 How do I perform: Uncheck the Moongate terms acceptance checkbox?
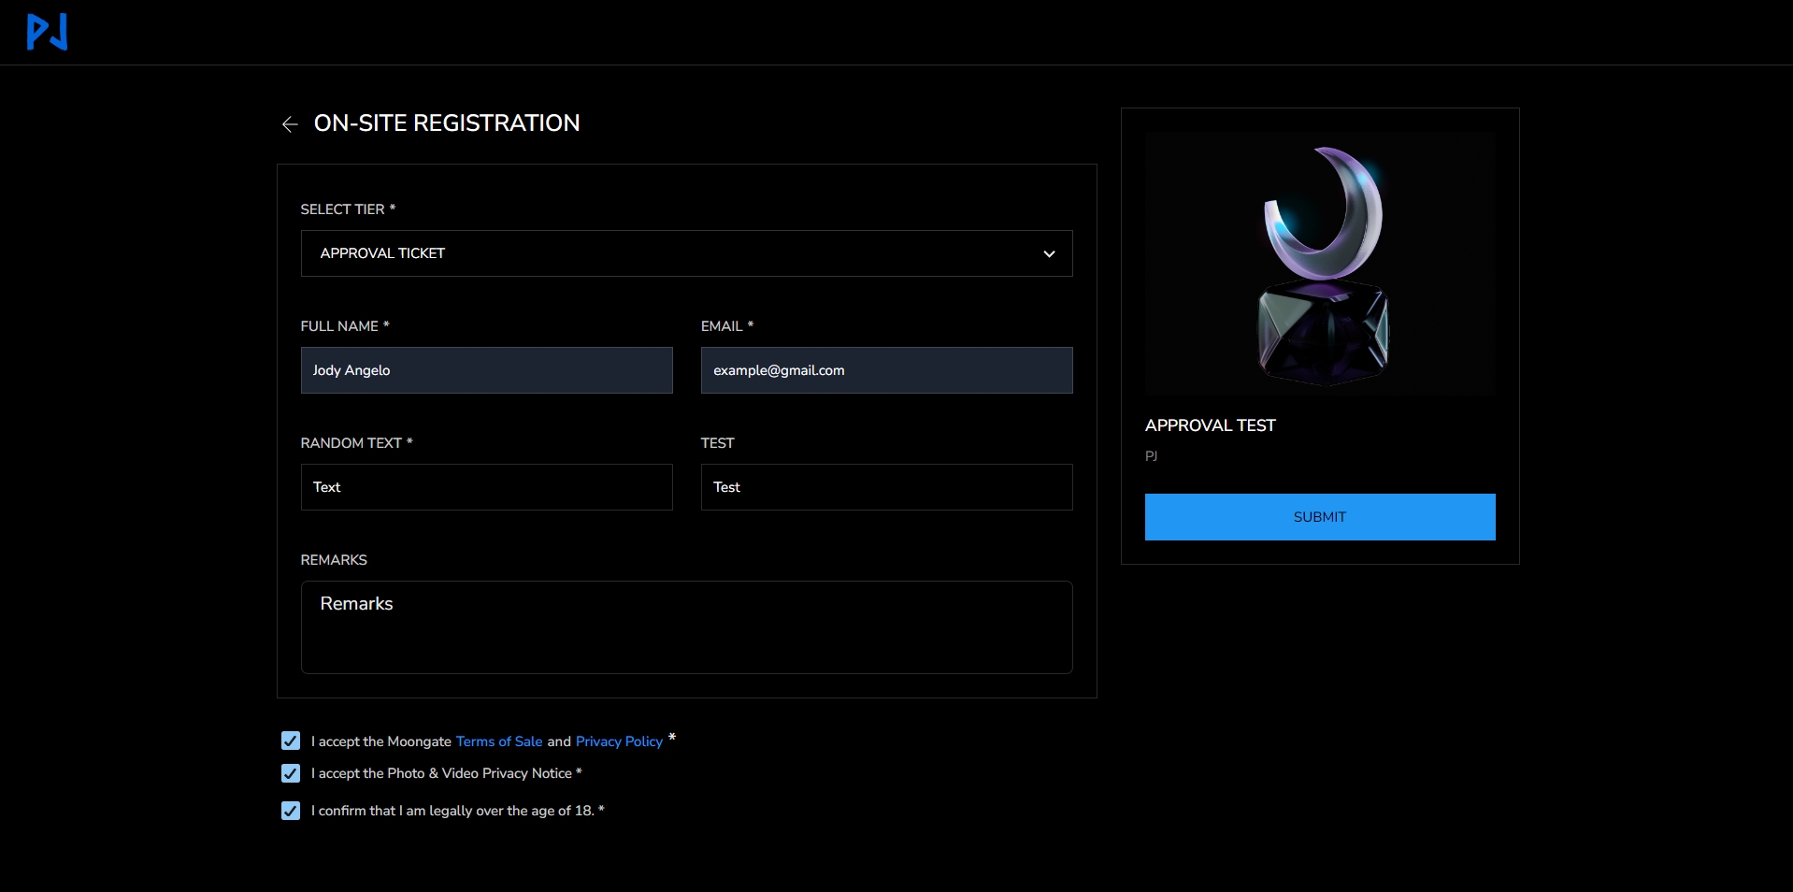click(x=291, y=741)
